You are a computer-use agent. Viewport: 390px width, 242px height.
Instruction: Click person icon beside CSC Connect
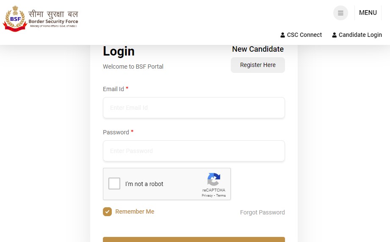pyautogui.click(x=283, y=35)
